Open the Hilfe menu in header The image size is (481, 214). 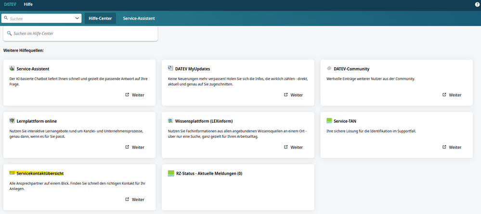click(x=28, y=4)
